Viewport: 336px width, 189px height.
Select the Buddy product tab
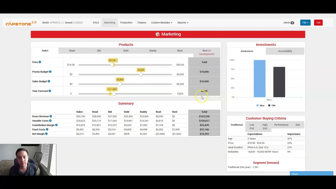[153, 51]
